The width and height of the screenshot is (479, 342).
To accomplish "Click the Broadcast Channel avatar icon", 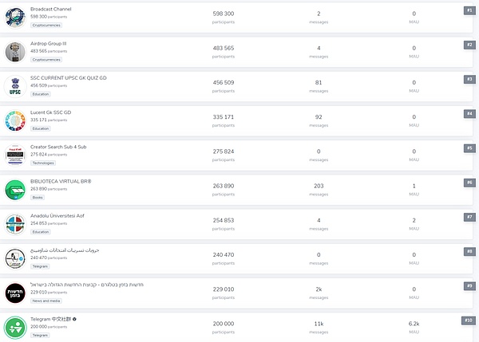I will [x=16, y=18].
